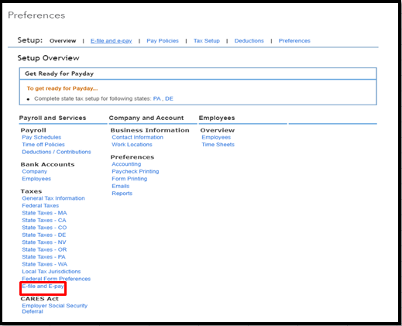The width and height of the screenshot is (402, 326).
Task: Open State Taxes - MA
Action: pos(44,213)
